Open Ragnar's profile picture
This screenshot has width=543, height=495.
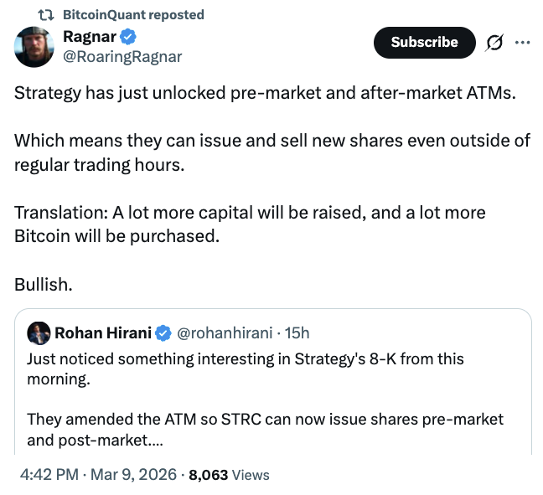click(x=34, y=47)
